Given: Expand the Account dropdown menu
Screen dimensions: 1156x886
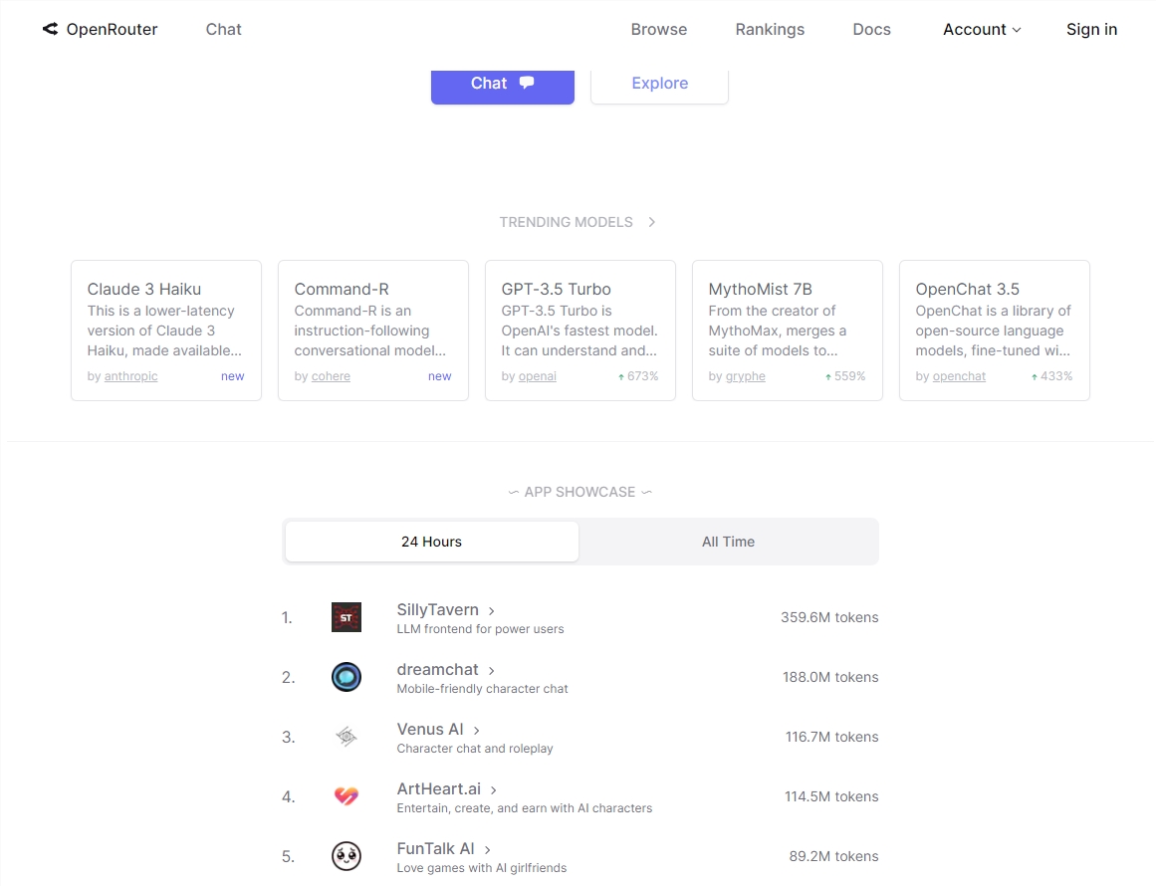Looking at the screenshot, I should (982, 30).
